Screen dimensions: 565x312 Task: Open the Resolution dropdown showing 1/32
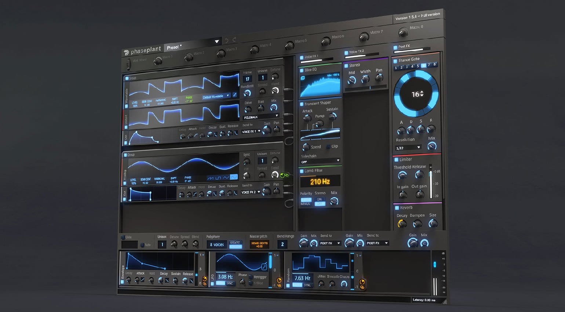tap(408, 147)
